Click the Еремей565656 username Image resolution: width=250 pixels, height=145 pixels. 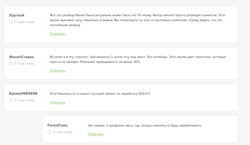click(x=23, y=94)
